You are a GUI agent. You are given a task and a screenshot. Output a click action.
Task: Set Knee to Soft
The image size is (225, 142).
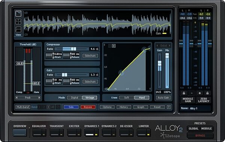[127, 98]
